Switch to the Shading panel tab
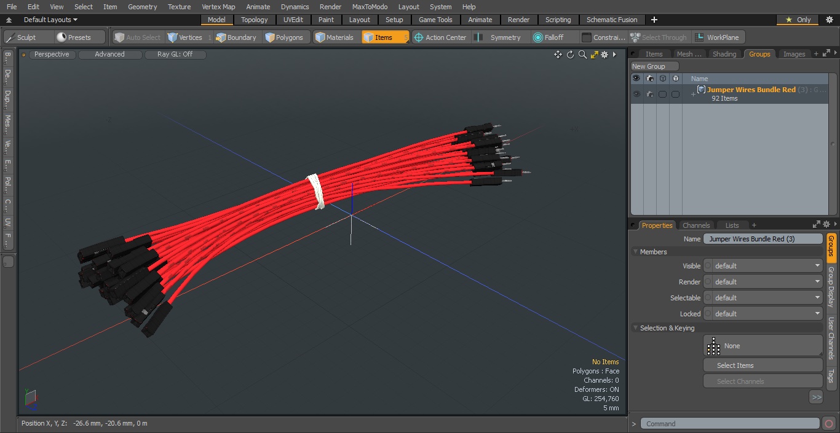 point(724,54)
